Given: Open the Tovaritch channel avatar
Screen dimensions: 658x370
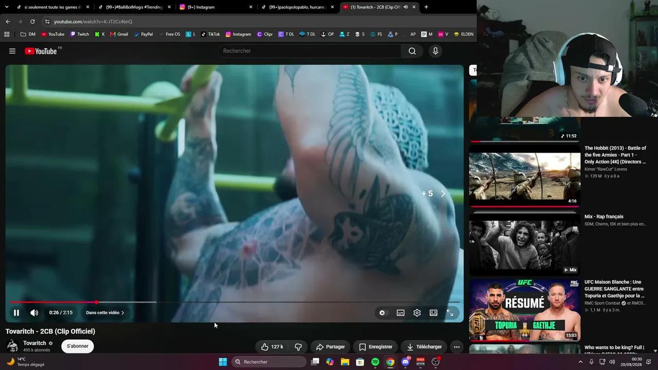Looking at the screenshot, I should pyautogui.click(x=12, y=346).
